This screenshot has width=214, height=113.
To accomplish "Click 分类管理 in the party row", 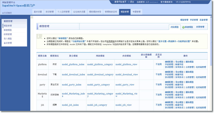I will click(x=190, y=87).
